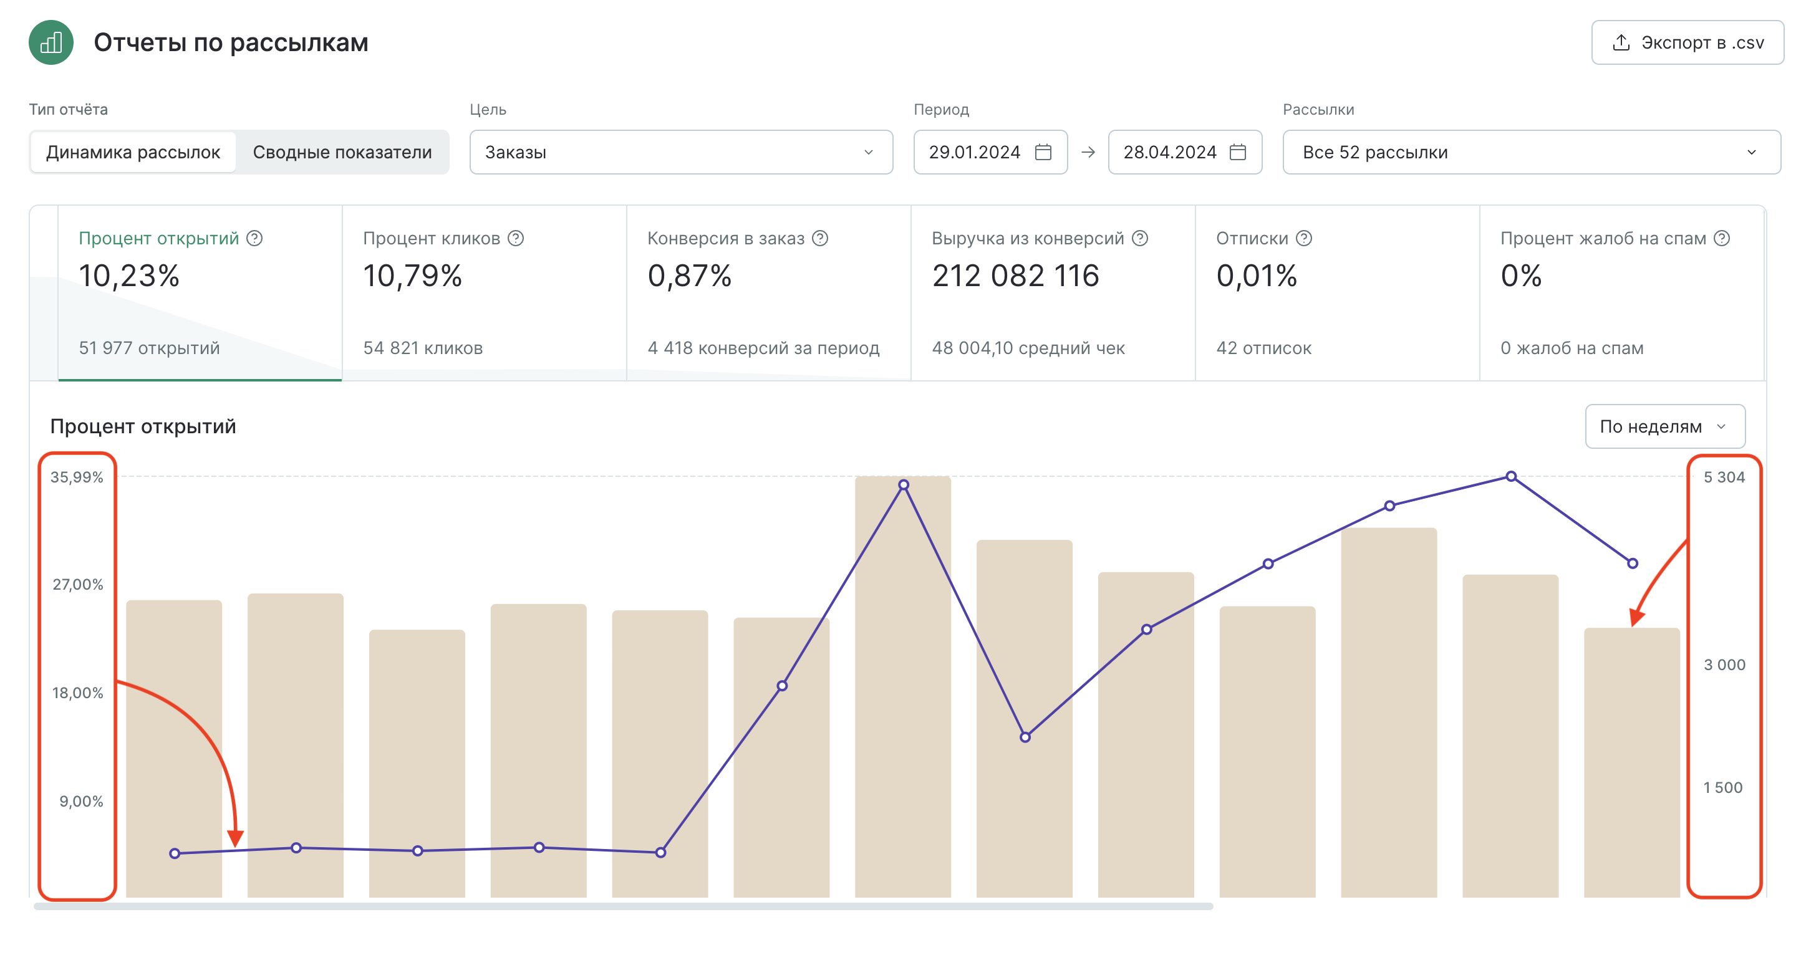Click the 42 отписок text
The height and width of the screenshot is (955, 1801).
(1264, 348)
